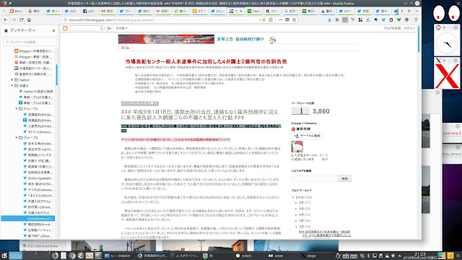Click the follower avatar thumbnail

[x=297, y=147]
